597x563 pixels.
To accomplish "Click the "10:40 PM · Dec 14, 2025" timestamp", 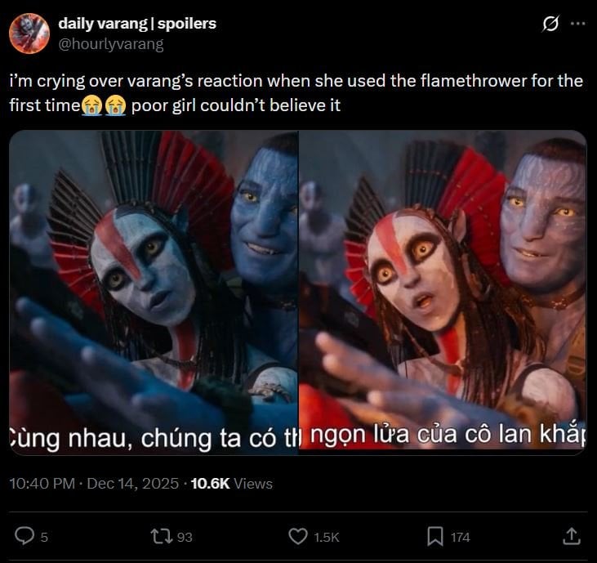I will 93,484.
